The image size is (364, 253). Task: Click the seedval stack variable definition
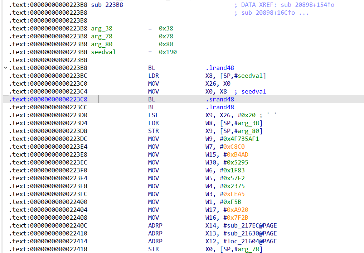pos(103,52)
